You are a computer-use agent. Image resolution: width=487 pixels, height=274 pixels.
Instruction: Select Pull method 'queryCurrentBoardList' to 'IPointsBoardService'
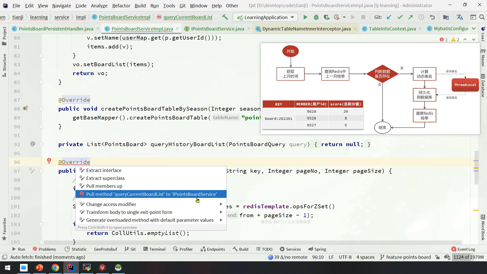[151, 194]
